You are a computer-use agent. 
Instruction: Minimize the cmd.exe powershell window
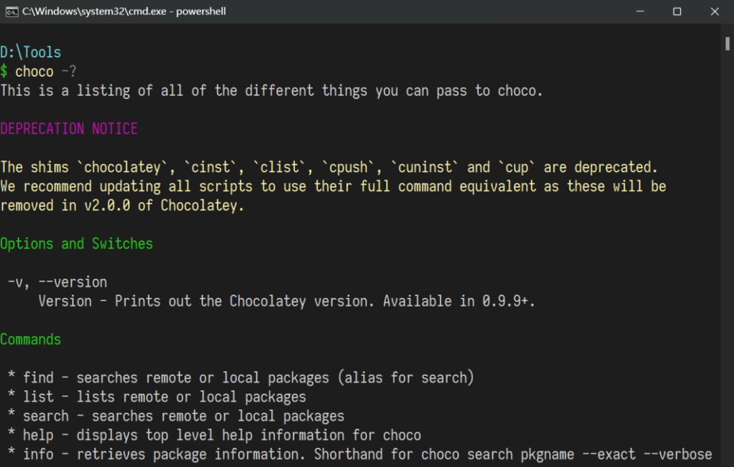coord(640,12)
